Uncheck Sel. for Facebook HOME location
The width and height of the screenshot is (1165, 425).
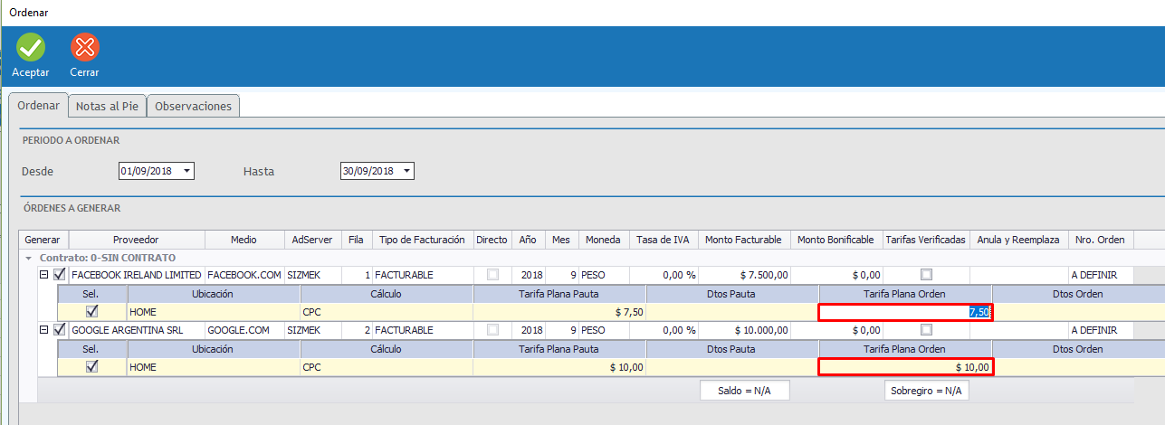click(91, 312)
